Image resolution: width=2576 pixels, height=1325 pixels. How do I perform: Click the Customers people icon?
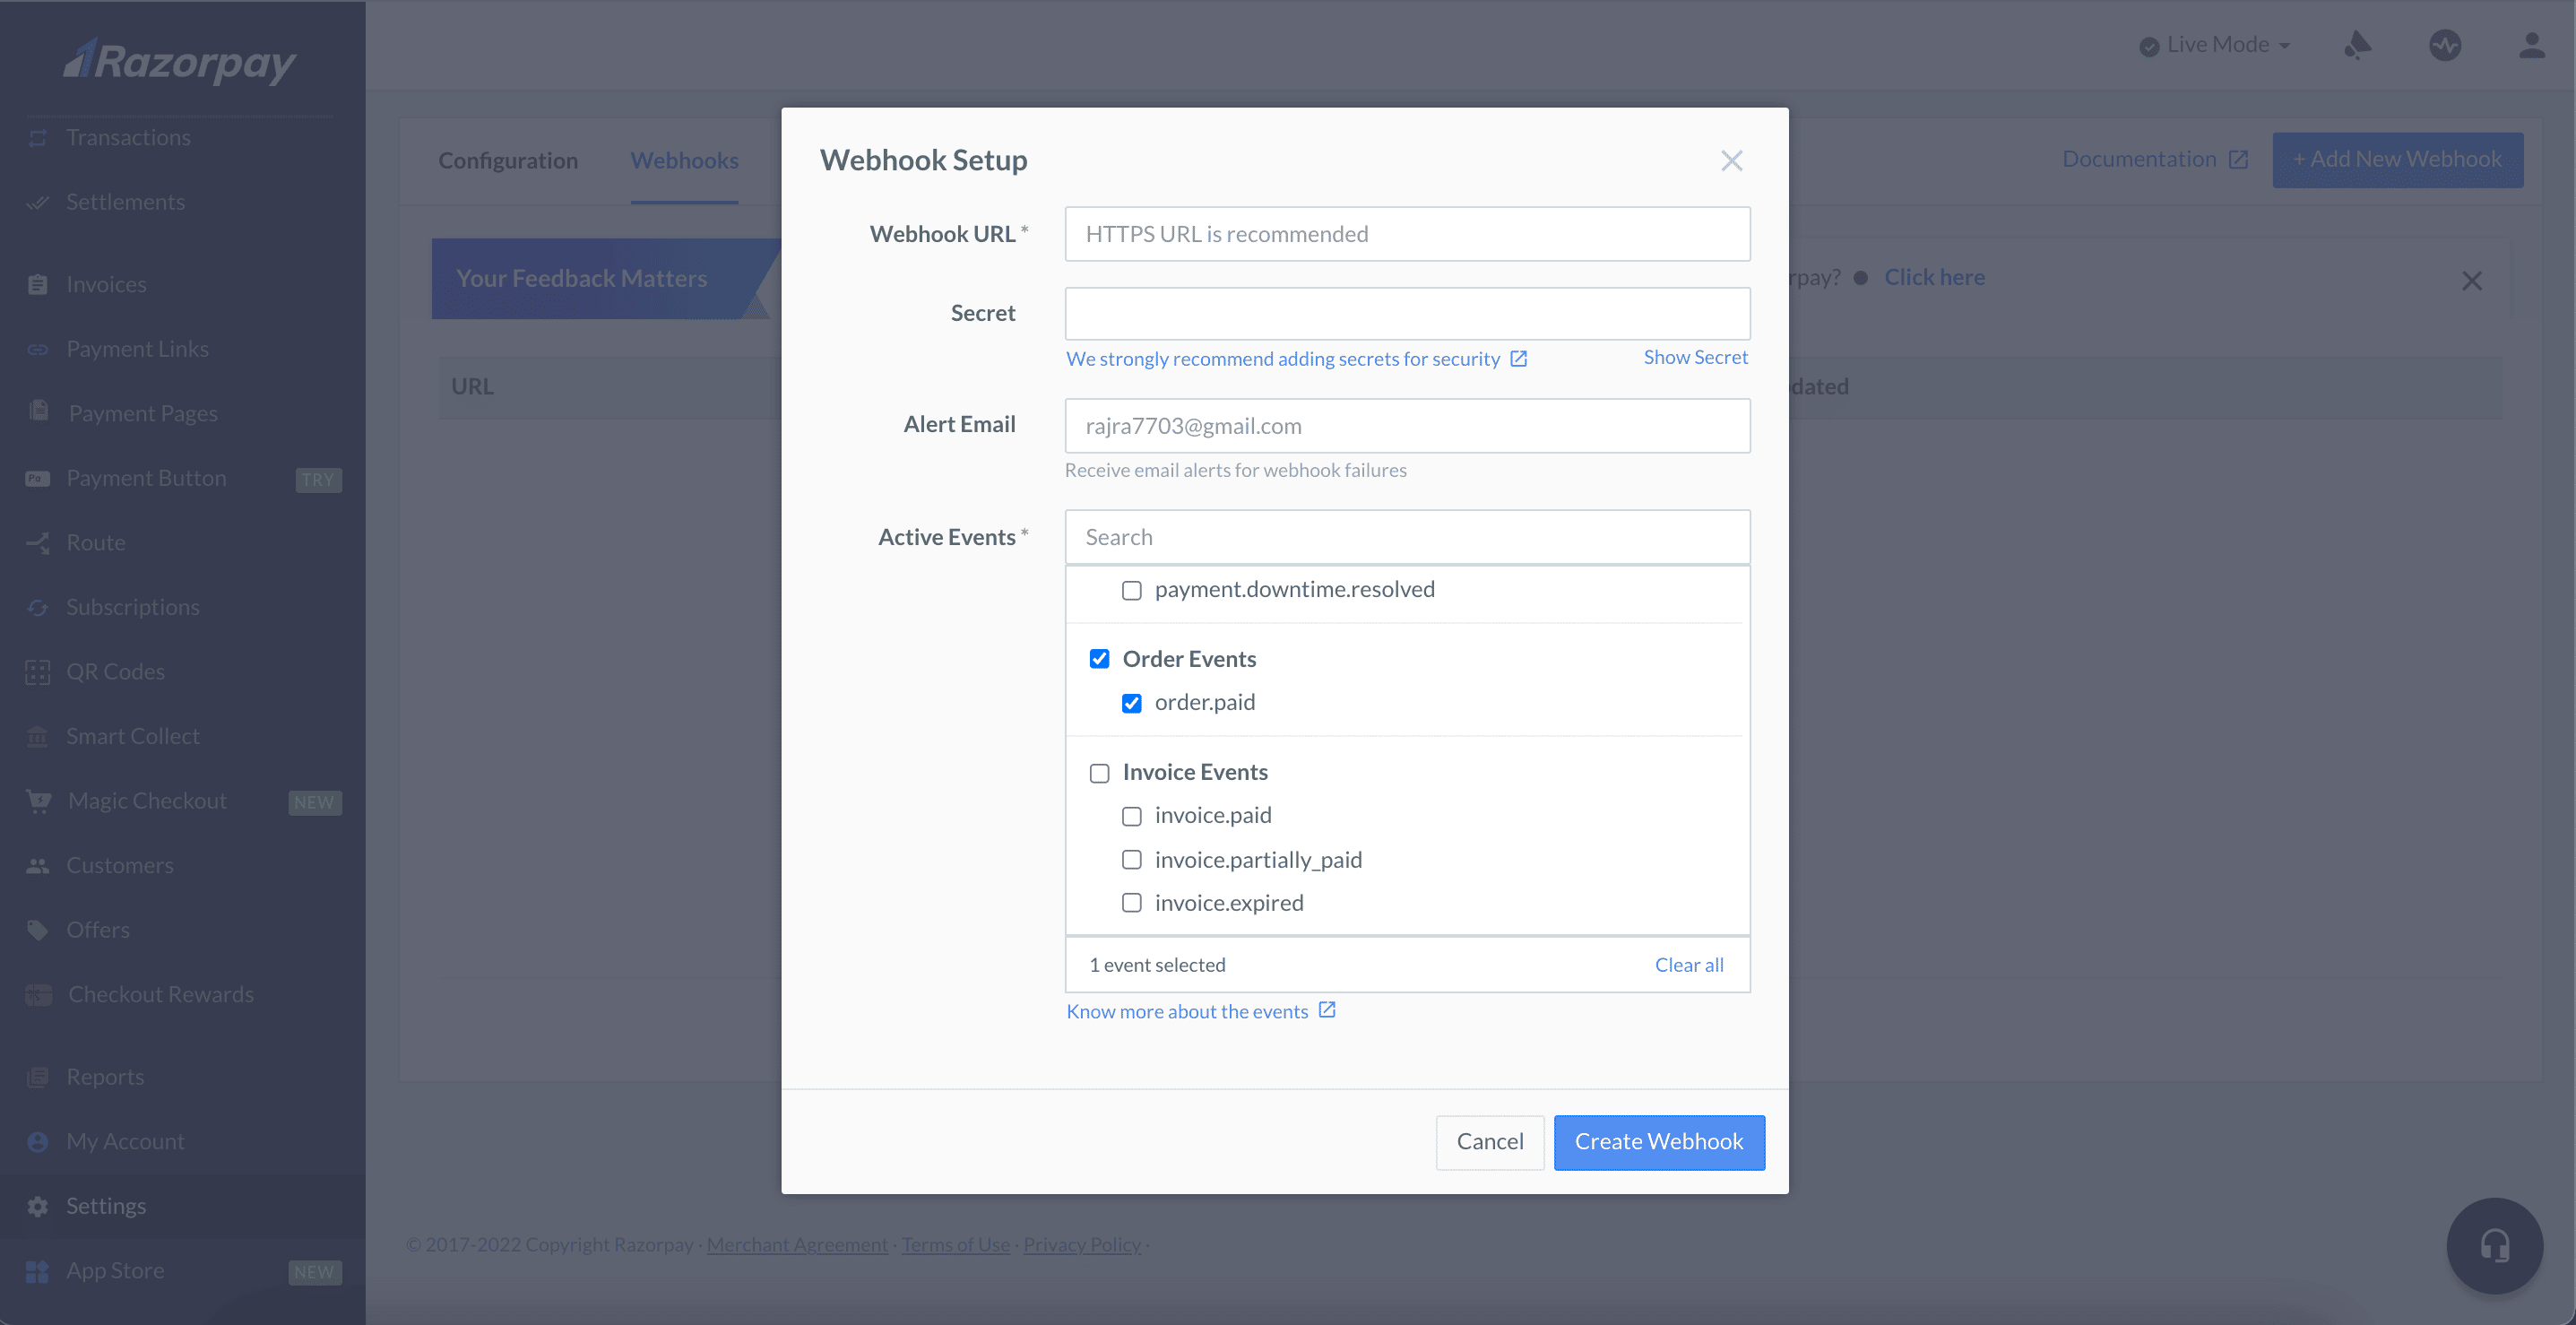coord(38,866)
